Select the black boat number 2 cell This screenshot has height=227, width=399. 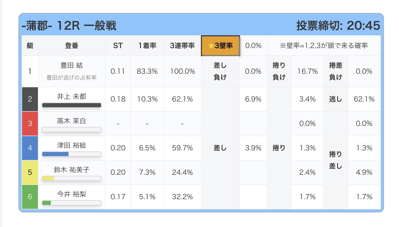click(30, 99)
